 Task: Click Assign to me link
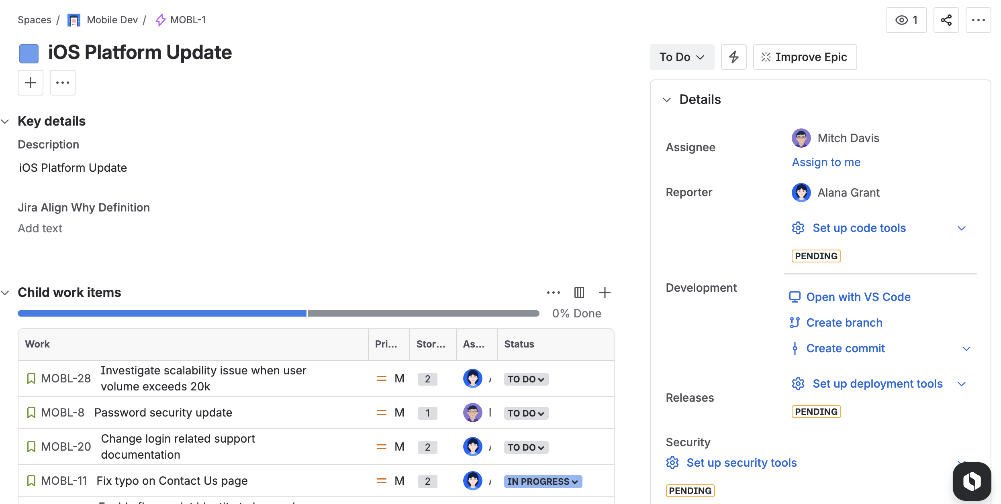coord(826,162)
